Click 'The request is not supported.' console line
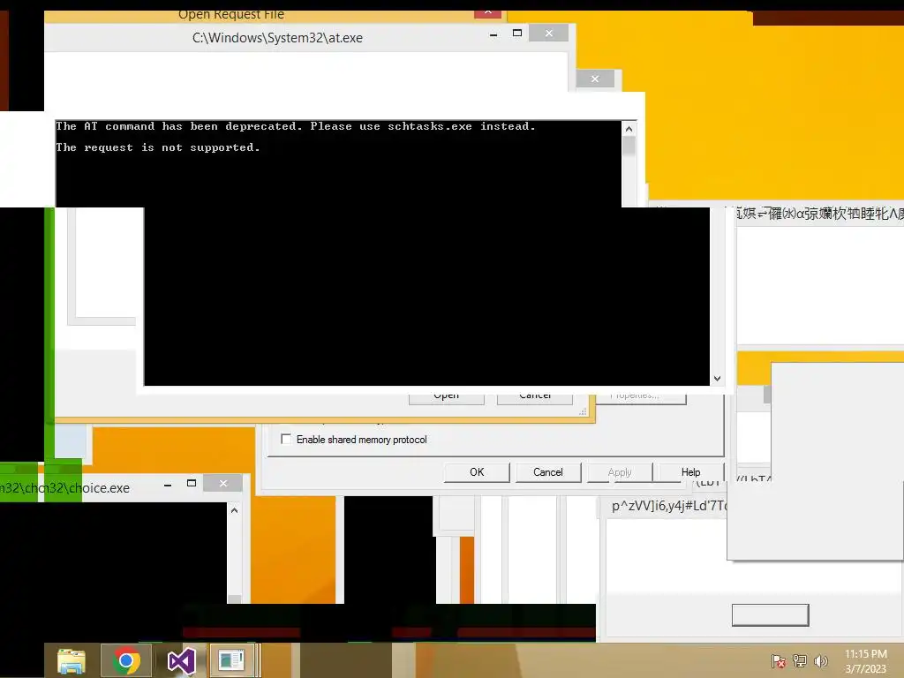This screenshot has width=904, height=678. 158,147
